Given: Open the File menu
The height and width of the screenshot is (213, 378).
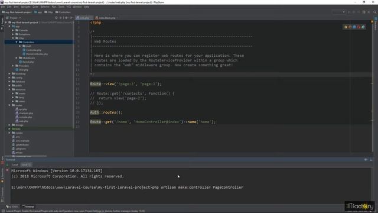Looking at the screenshot, I should pos(3,7).
